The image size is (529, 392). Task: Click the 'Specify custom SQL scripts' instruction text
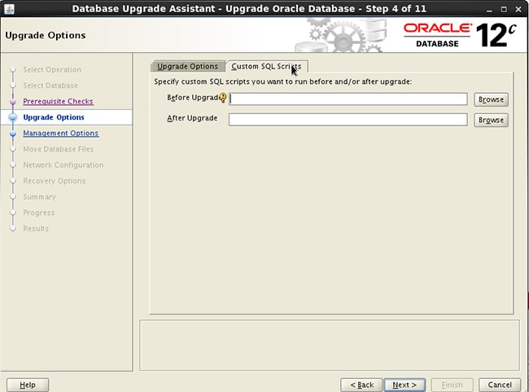282,81
